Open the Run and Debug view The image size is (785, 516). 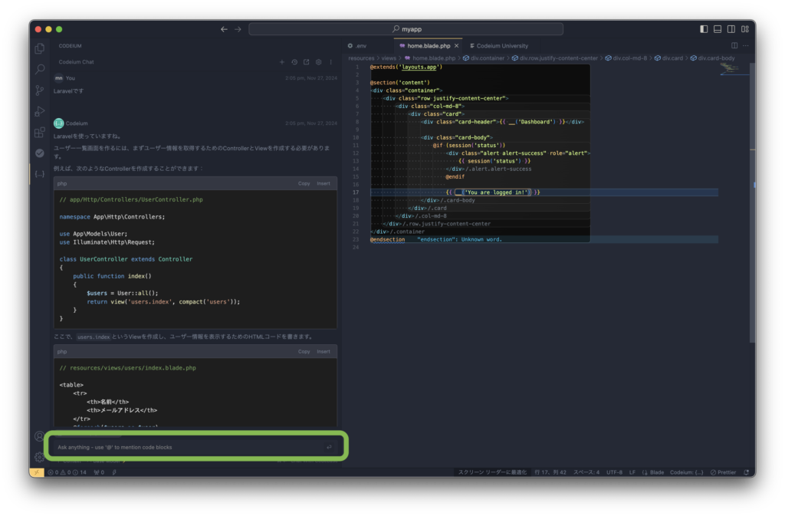[40, 112]
